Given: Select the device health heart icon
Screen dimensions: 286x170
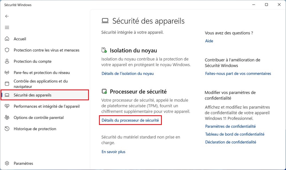Looking at the screenshot, I should coord(7,106).
